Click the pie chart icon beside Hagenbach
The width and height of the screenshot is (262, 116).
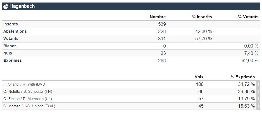6,6
